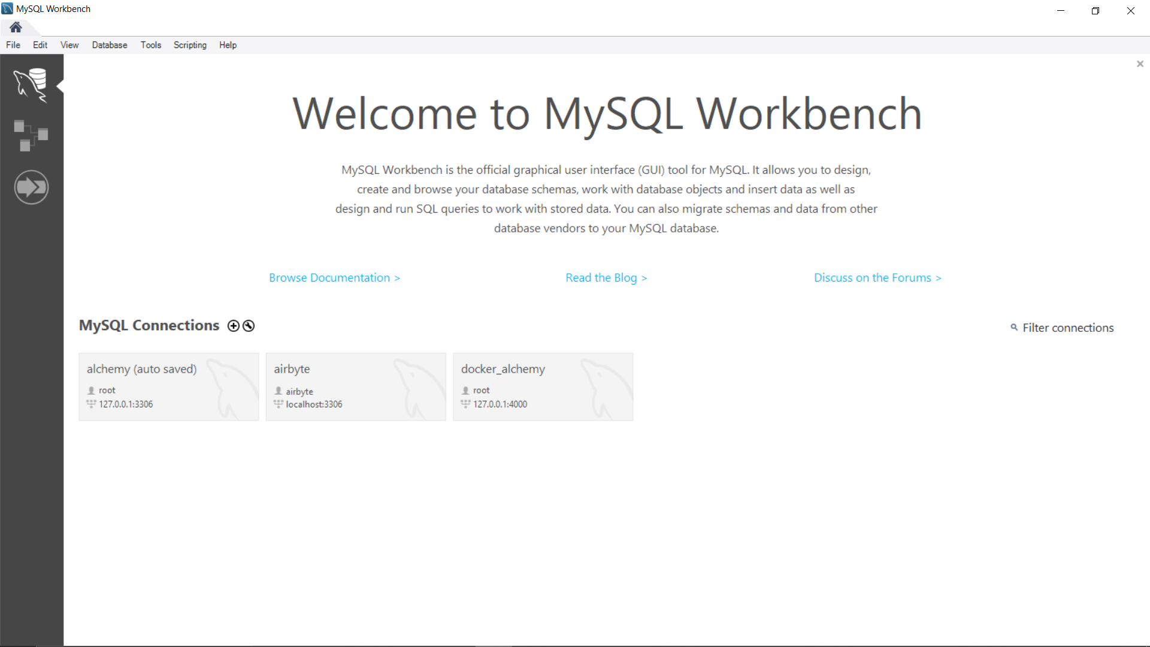Click the filter connections search icon
The height and width of the screenshot is (647, 1150).
pyautogui.click(x=1014, y=328)
